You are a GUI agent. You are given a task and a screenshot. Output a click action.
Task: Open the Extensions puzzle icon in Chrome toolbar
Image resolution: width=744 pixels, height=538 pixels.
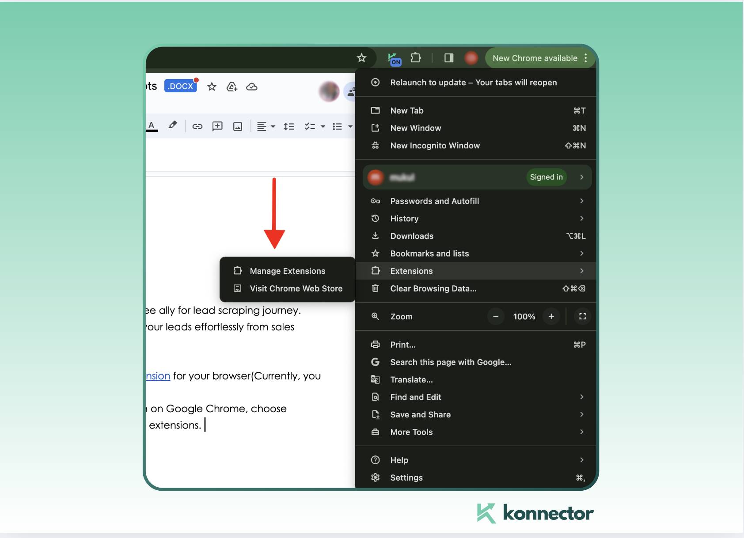tap(416, 58)
